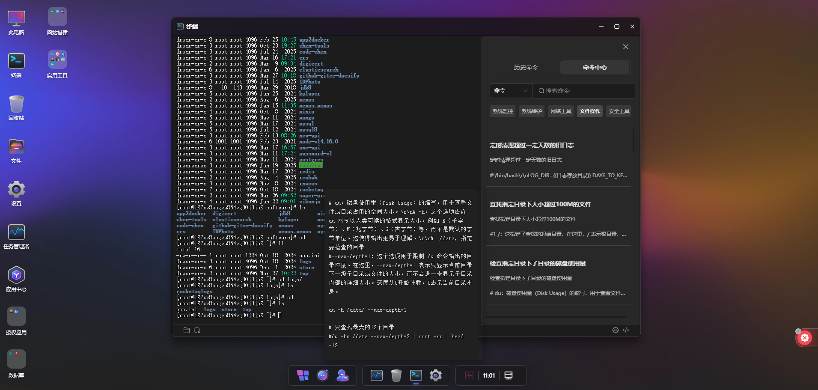Select 查找指定目录下大小超过100M的文件 command entry
This screenshot has height=390, width=818.
pos(540,205)
